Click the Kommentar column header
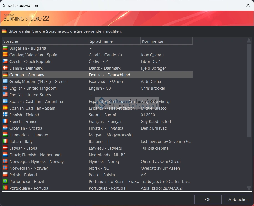The height and width of the screenshot is (206, 254). tap(166, 41)
